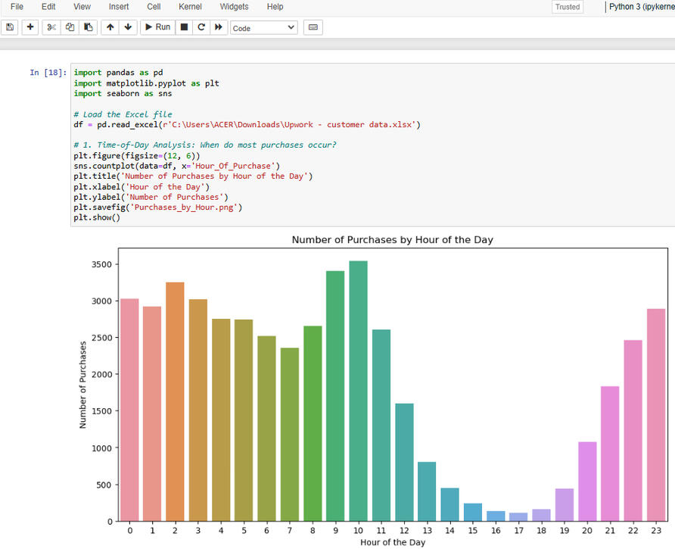Open the command palette keyboard icon
This screenshot has width=675, height=549.
(x=313, y=27)
